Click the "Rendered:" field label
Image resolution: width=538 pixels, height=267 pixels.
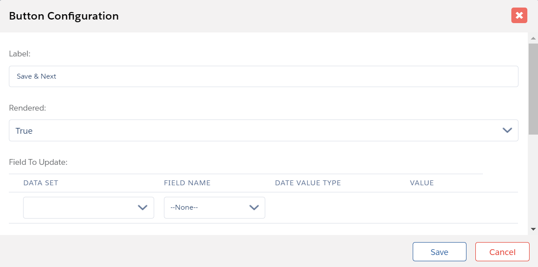tap(28, 108)
